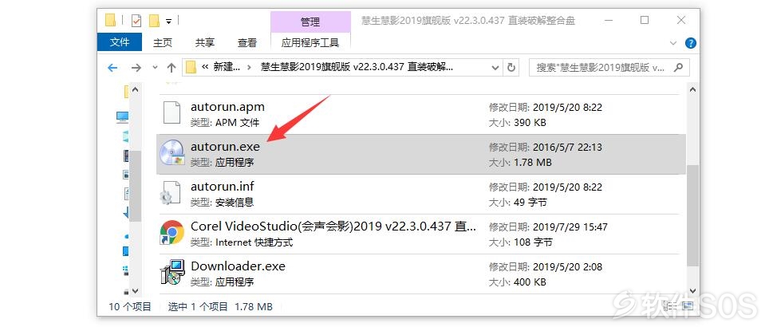Show hidden path with double chevron in address bar
Screen dimensions: 769x327
[205, 67]
